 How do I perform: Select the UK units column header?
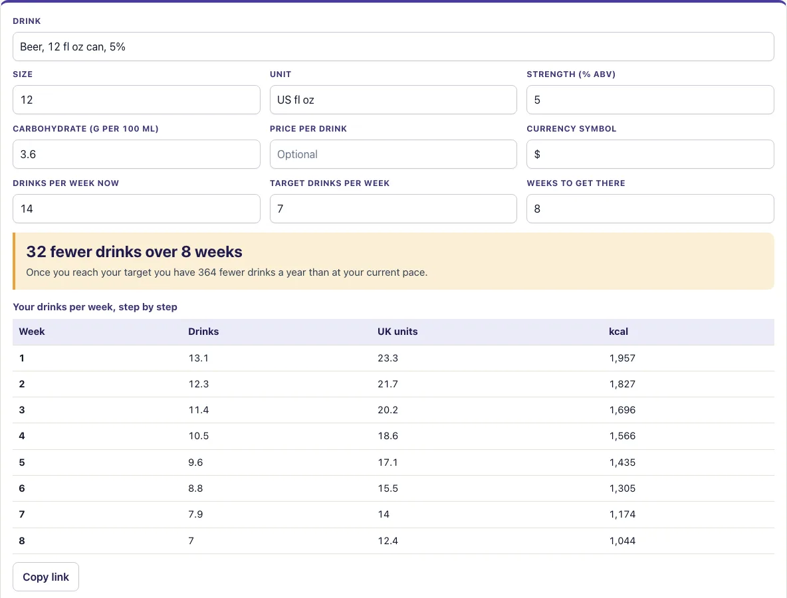pyautogui.click(x=397, y=332)
